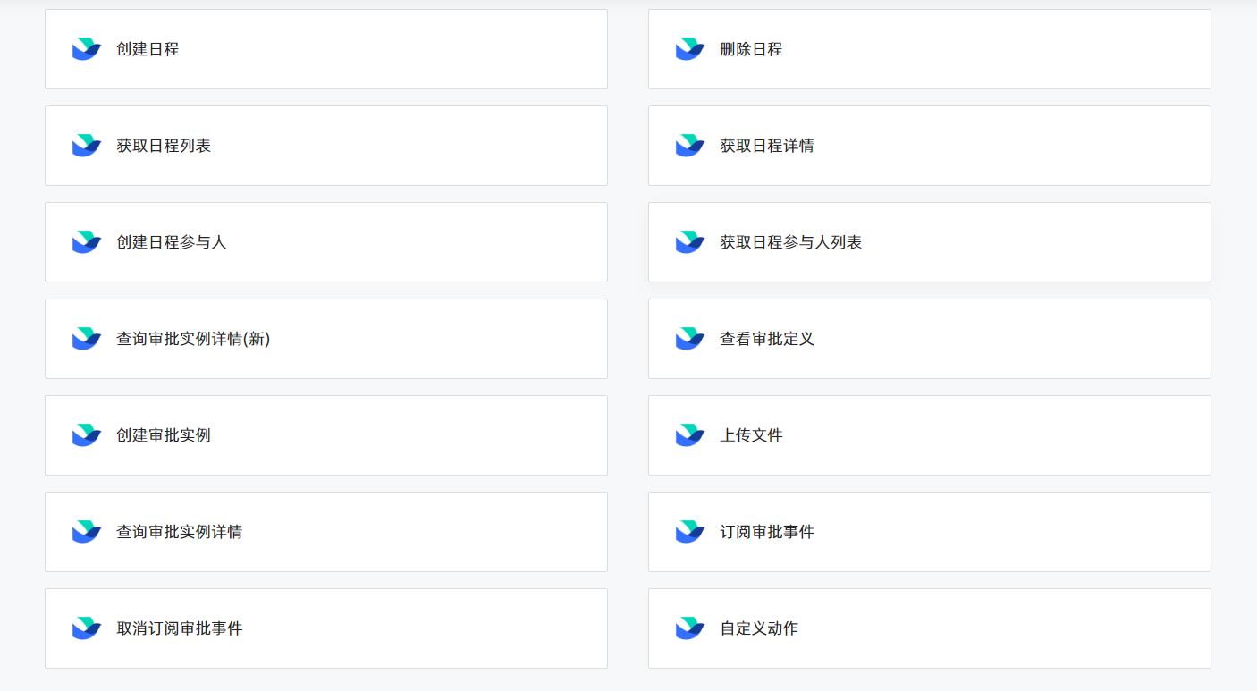Choose the 获取日程参与人列表 label
The image size is (1257, 691).
coord(791,242)
